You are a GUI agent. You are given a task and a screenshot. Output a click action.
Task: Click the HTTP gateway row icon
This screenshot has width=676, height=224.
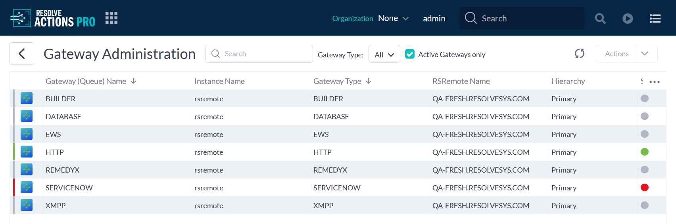(x=27, y=152)
